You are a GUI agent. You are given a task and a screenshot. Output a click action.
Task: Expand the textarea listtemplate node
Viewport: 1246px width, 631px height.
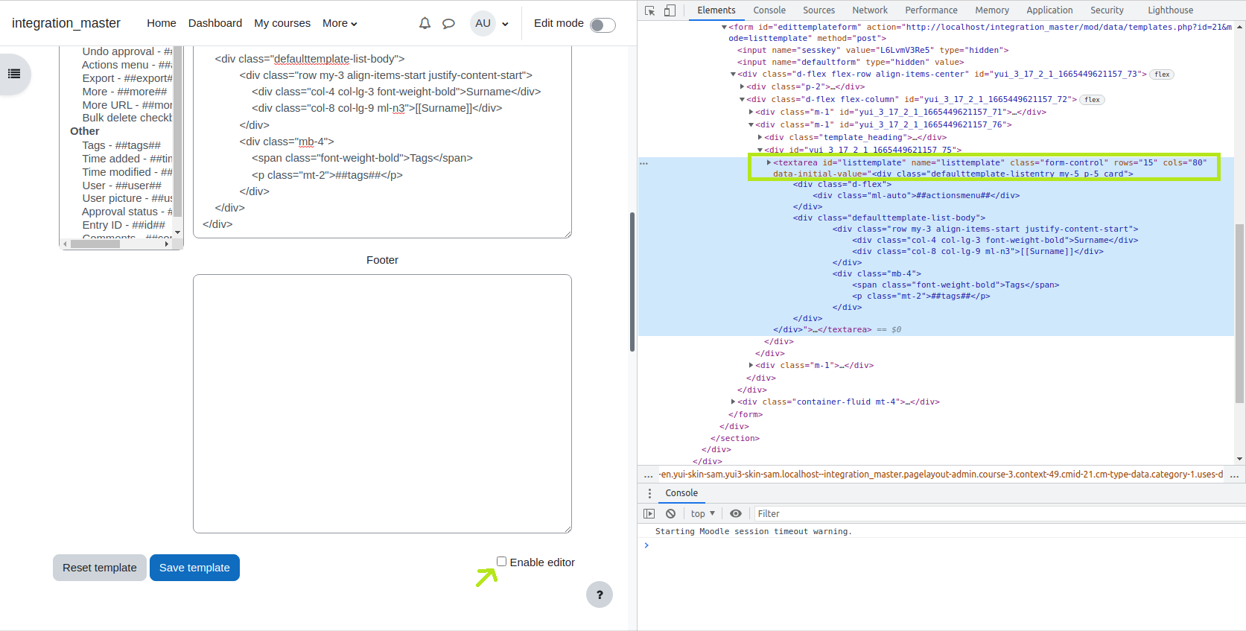pos(769,162)
